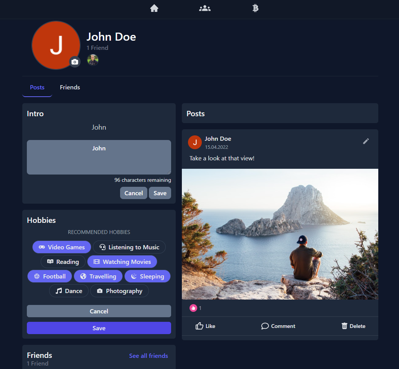Toggle the Sleeping hobby chip

click(x=147, y=277)
